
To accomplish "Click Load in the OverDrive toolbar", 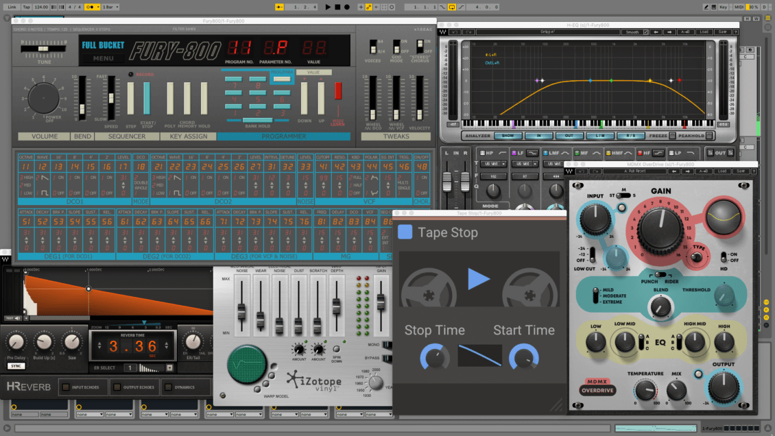I will [x=722, y=171].
